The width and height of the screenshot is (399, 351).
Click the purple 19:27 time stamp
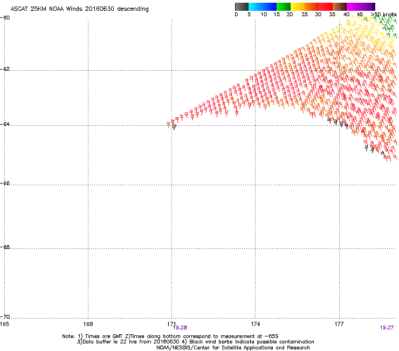(x=387, y=328)
